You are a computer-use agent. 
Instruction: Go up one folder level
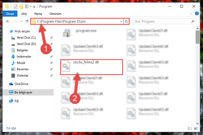click(x=27, y=21)
